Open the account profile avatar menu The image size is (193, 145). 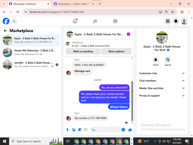tap(184, 21)
